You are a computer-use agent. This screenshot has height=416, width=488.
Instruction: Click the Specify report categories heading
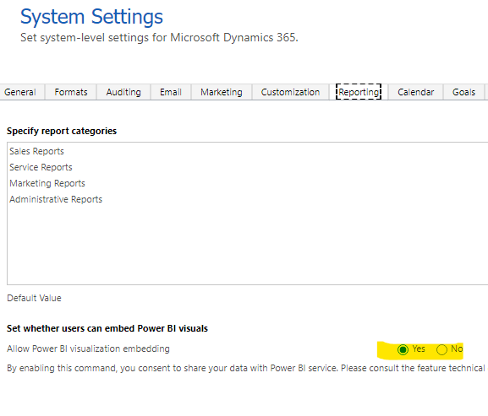coord(62,131)
